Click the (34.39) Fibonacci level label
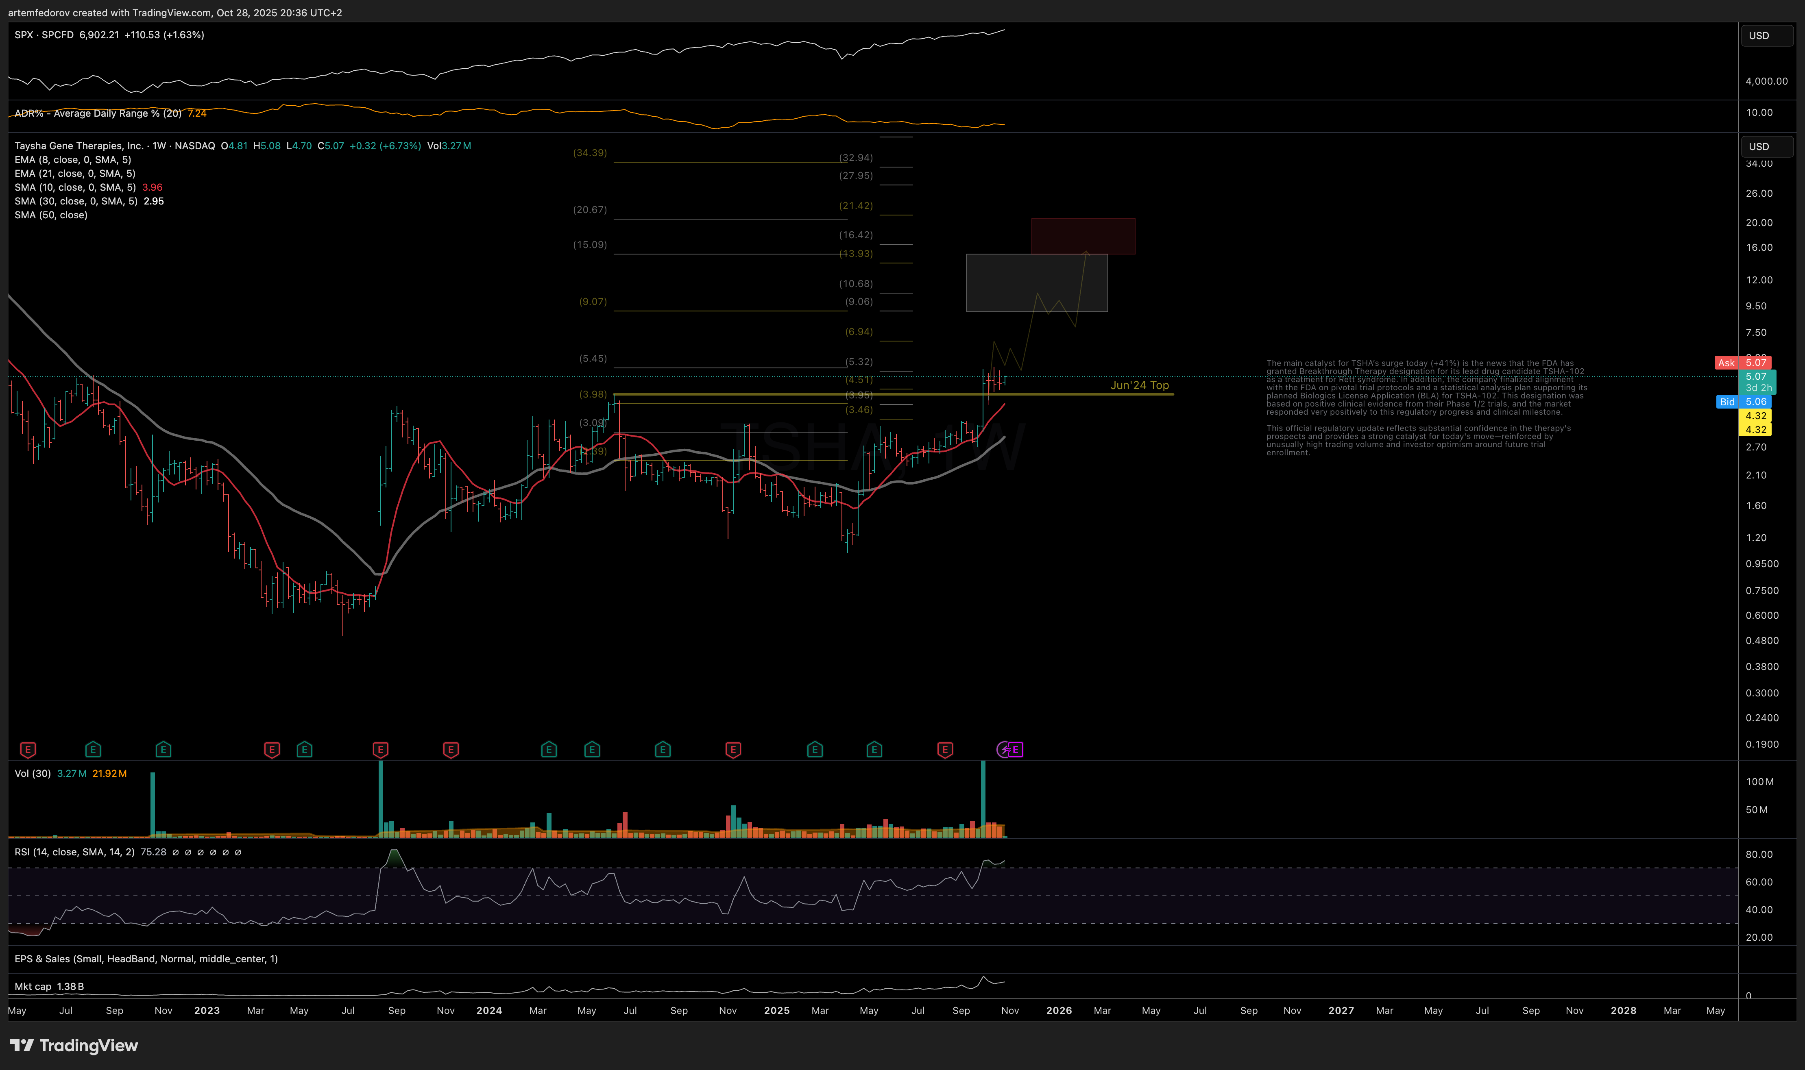The width and height of the screenshot is (1805, 1070). coord(590,153)
